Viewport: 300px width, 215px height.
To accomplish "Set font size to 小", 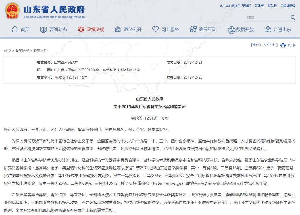I will pyautogui.click(x=273, y=45).
